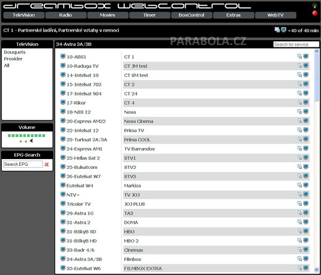Click the monitor icon in Nova row
The height and width of the screenshot is (275, 321).
(306, 112)
